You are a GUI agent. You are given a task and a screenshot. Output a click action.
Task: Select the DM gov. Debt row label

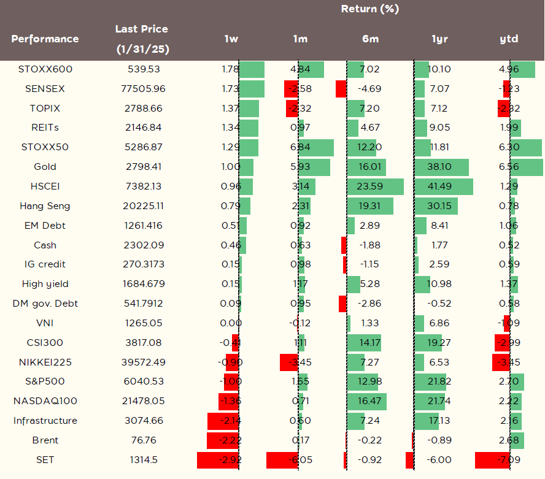(x=45, y=304)
